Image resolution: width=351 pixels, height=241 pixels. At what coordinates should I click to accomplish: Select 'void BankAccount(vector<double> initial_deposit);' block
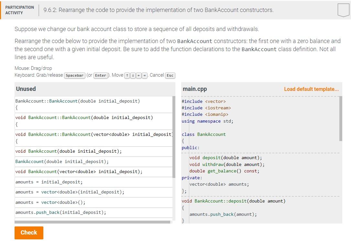coord(79,171)
